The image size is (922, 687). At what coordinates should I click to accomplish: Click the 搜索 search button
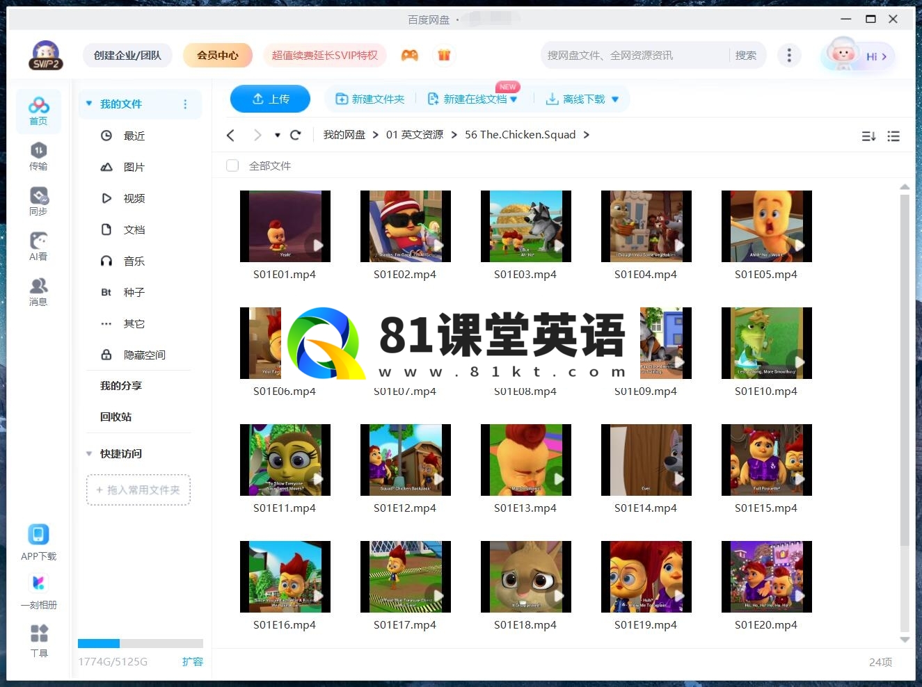point(746,55)
